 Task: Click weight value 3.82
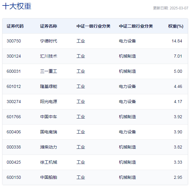[178, 147]
